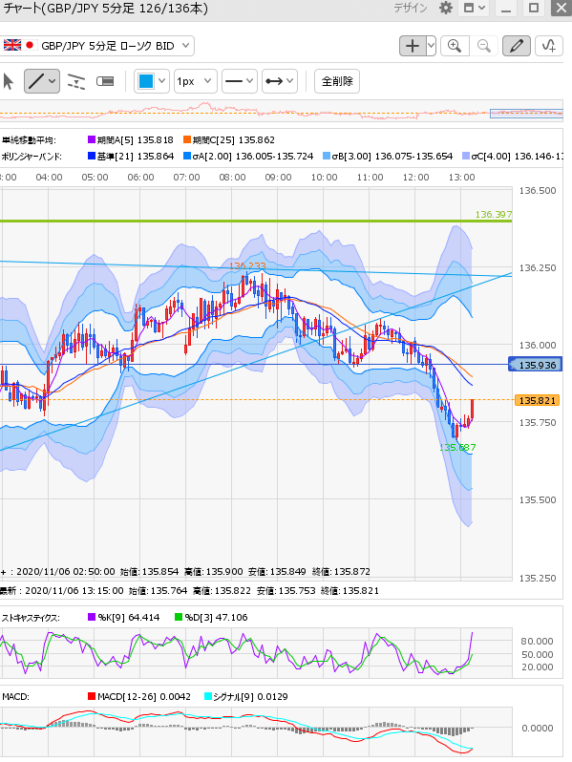572x762 pixels.
Task: Click the 全削除 delete all button
Action: pyautogui.click(x=337, y=81)
